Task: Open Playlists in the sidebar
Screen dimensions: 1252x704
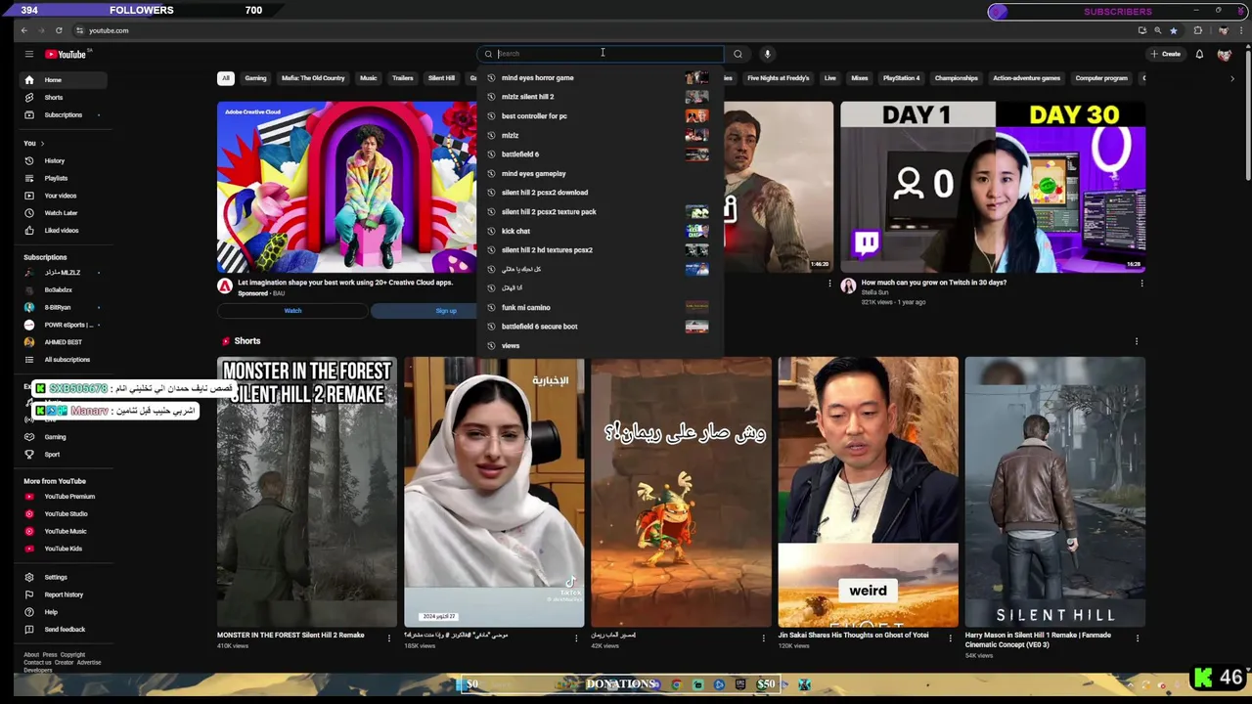Action: click(56, 178)
